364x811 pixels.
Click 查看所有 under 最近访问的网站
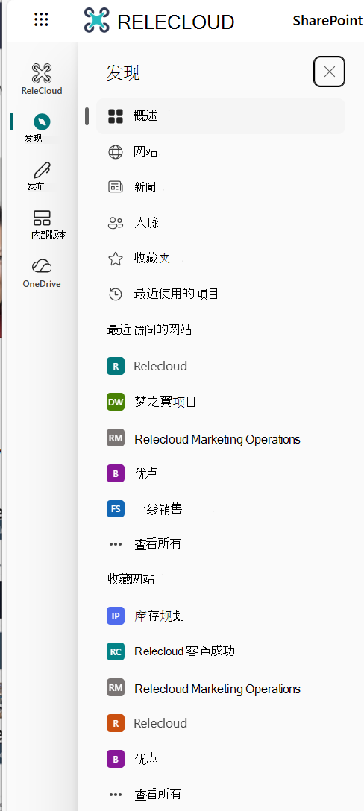pos(158,544)
